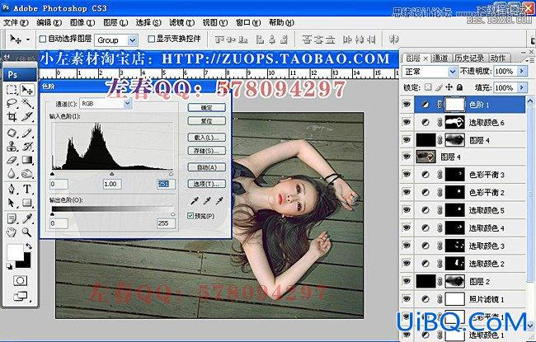Select the Type tool
The width and height of the screenshot is (536, 342).
click(27, 189)
